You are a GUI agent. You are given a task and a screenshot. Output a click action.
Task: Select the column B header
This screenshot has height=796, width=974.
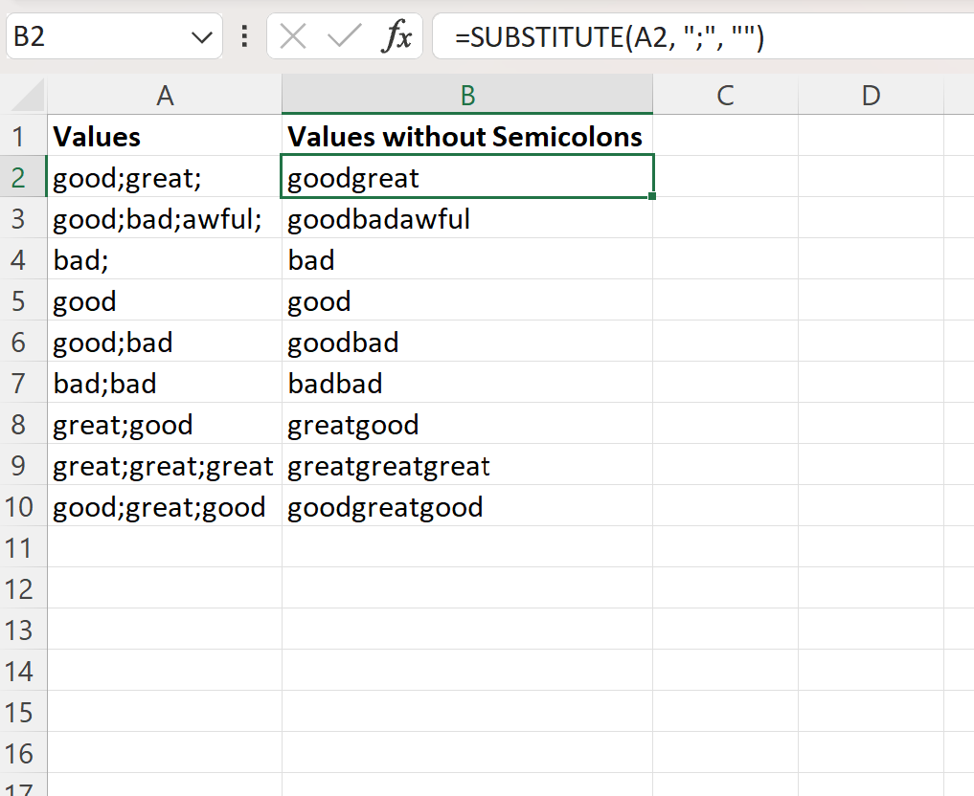(466, 96)
